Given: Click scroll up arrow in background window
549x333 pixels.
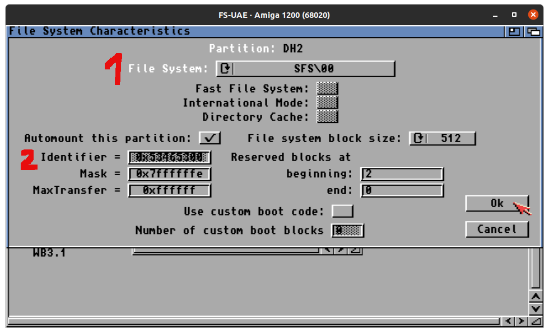Looking at the screenshot, I should tap(536, 297).
